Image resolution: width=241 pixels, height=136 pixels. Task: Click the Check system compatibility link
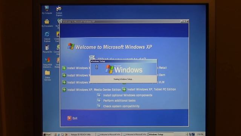tap(121, 106)
